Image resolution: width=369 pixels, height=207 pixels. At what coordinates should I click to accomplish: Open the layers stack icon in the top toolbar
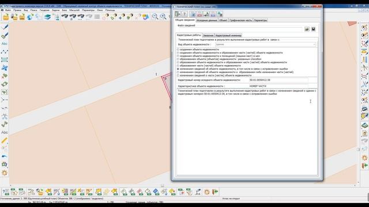(x=47, y=17)
